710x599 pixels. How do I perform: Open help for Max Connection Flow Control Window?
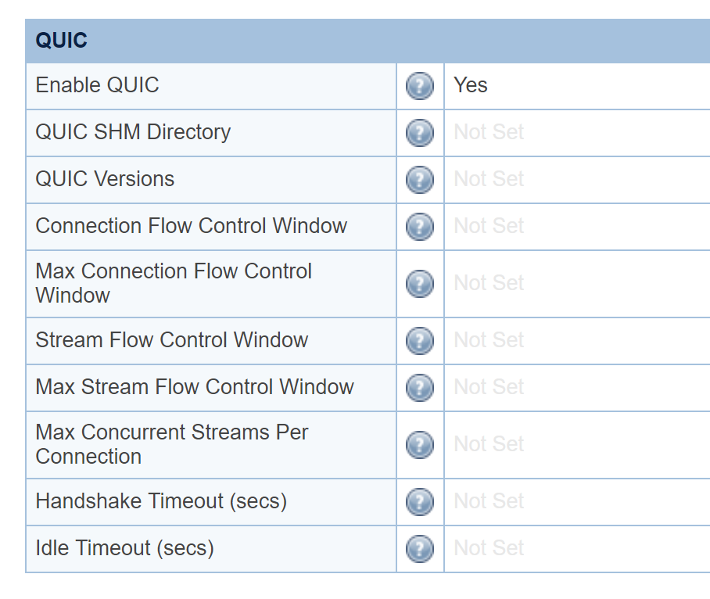click(420, 283)
